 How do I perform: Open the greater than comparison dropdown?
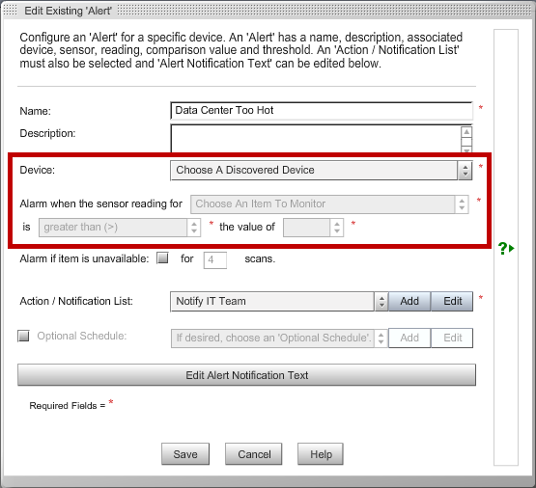(x=120, y=228)
